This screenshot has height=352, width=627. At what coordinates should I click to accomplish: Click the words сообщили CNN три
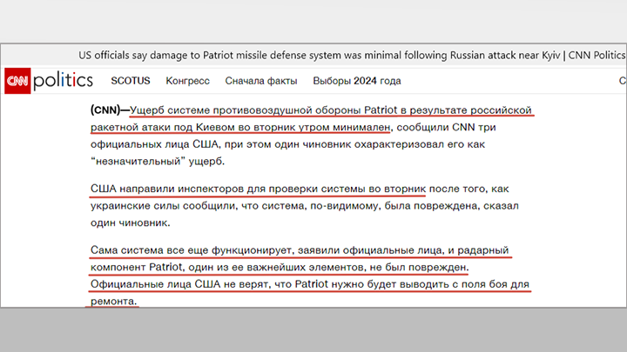446,127
